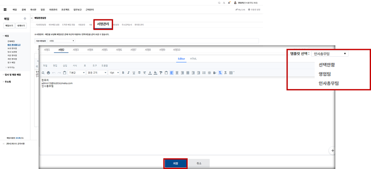Select 인사총무팀 option in template list

[329, 83]
